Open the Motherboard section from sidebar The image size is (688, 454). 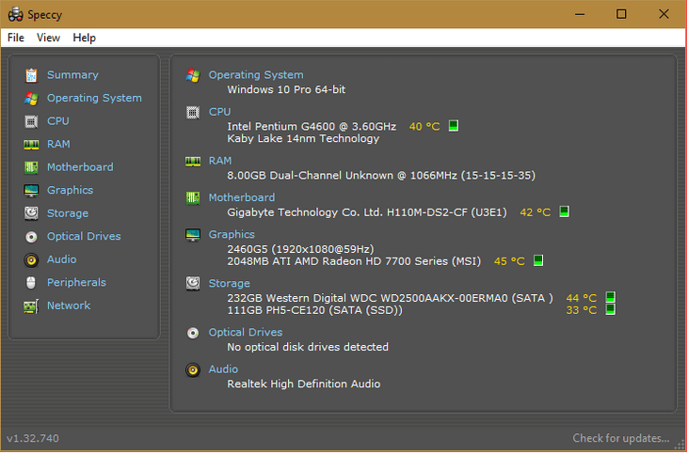click(80, 167)
